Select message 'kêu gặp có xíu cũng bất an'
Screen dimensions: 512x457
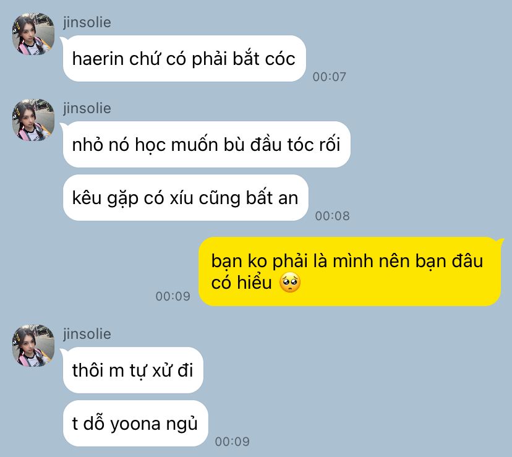click(x=186, y=198)
